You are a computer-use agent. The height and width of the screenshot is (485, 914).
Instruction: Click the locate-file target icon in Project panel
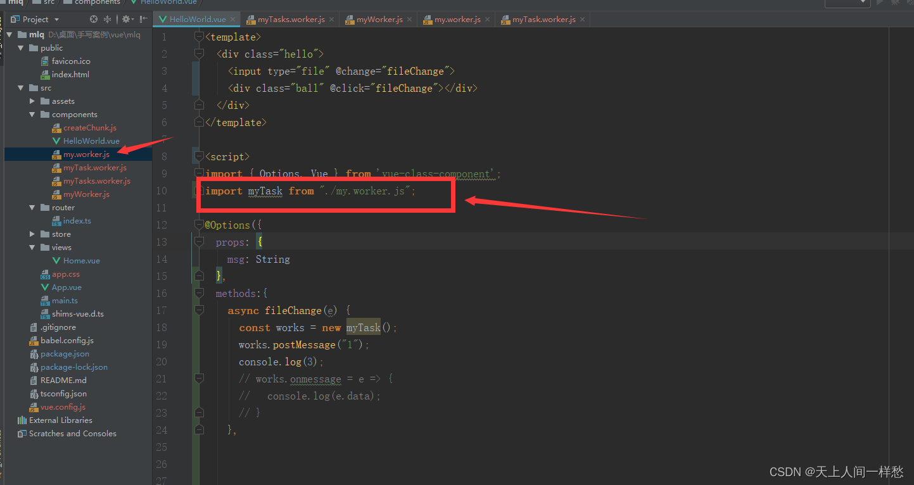[94, 20]
